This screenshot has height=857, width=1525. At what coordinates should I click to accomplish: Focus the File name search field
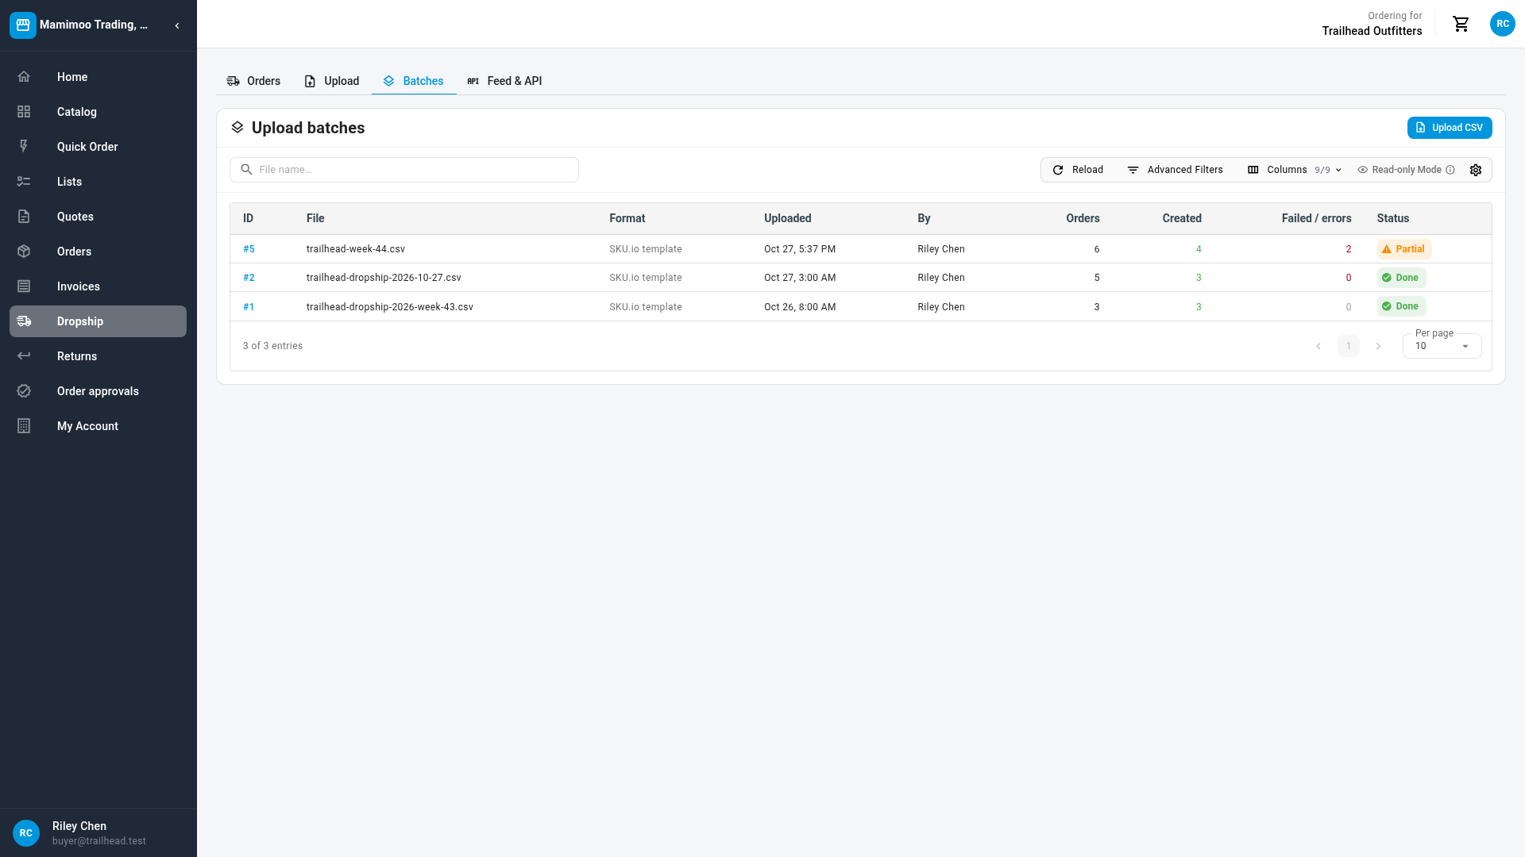[x=404, y=170]
